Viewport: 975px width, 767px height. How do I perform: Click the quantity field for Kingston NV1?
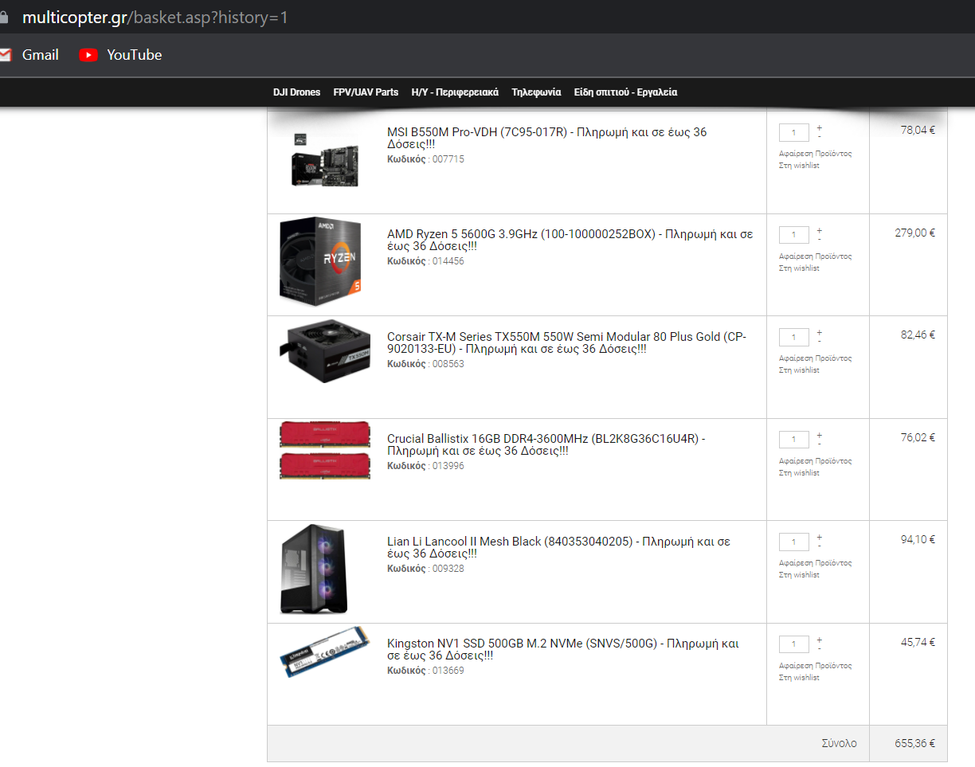[x=794, y=644]
